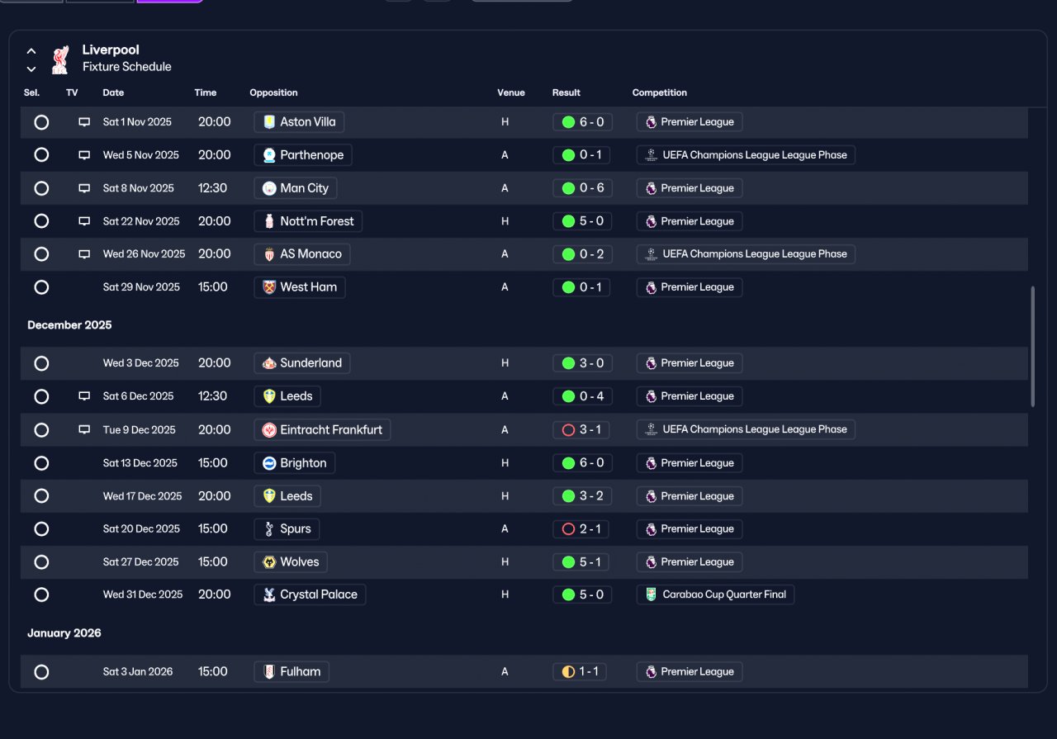This screenshot has height=739, width=1057.
Task: Select the Spurs fixture radio button
Action: coord(41,529)
